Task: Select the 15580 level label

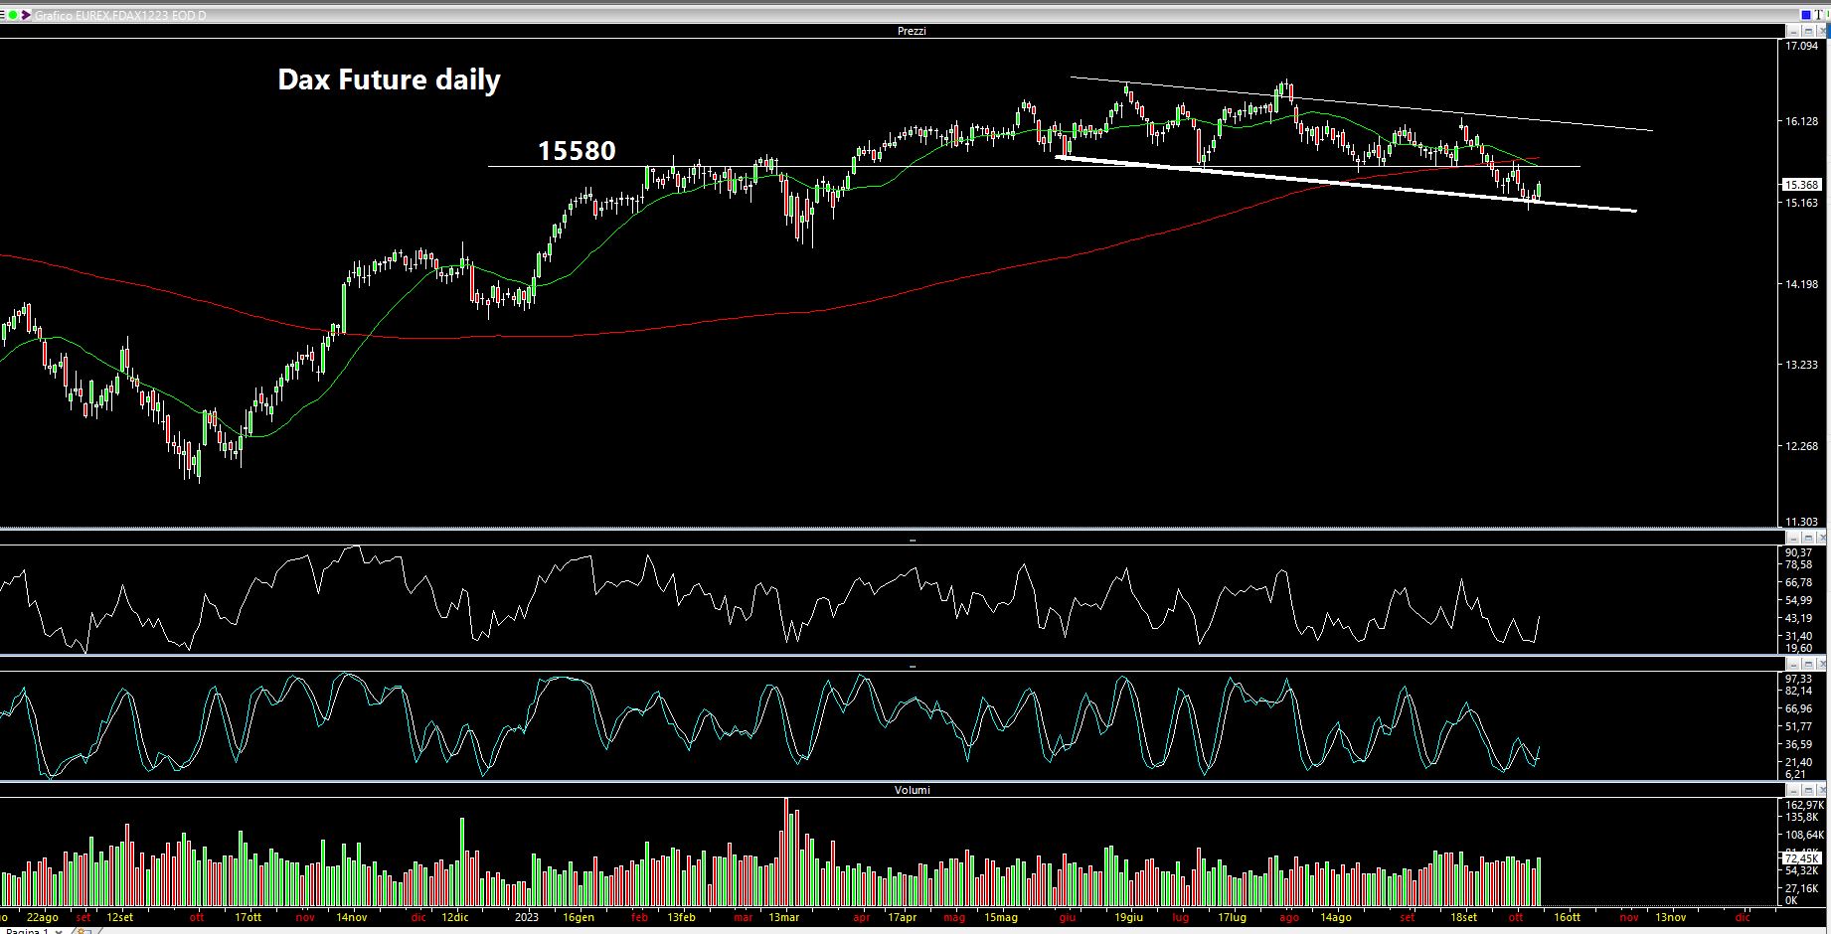Action: 577,150
